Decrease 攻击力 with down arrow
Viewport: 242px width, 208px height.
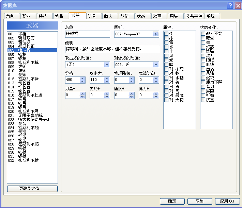pos(107,82)
